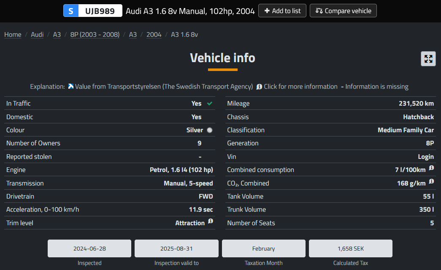The height and width of the screenshot is (270, 441).
Task: Click the fullscreen expand icon
Action: point(428,59)
